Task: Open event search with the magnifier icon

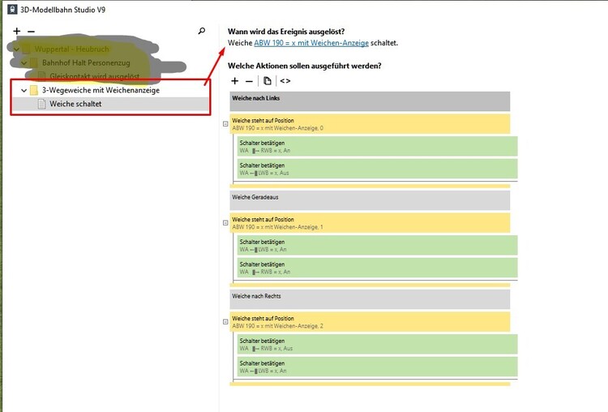Action: tap(202, 31)
